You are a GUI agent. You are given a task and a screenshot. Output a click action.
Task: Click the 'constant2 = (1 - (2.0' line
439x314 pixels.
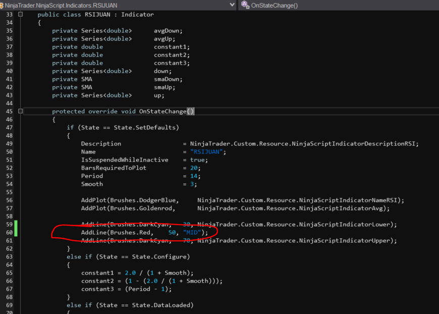(152, 281)
